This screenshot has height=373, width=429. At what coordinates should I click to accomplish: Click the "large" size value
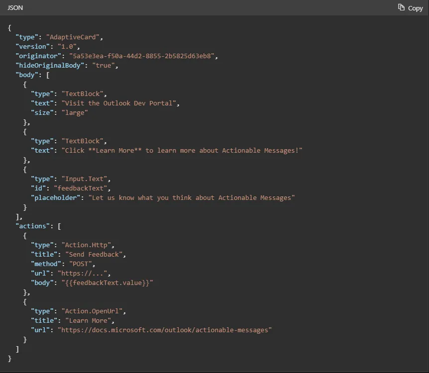pos(75,113)
